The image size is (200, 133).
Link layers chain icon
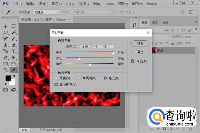point(151,129)
